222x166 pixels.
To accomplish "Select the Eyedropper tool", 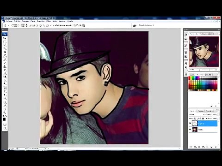I will (5, 106).
